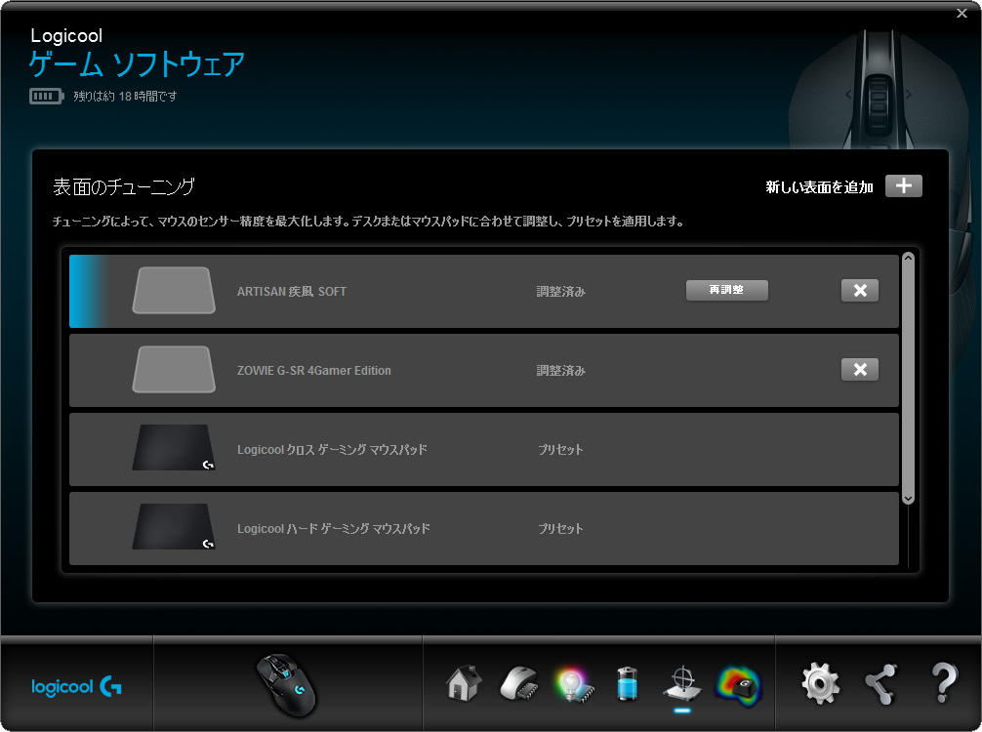Click the share icon

coord(881,683)
